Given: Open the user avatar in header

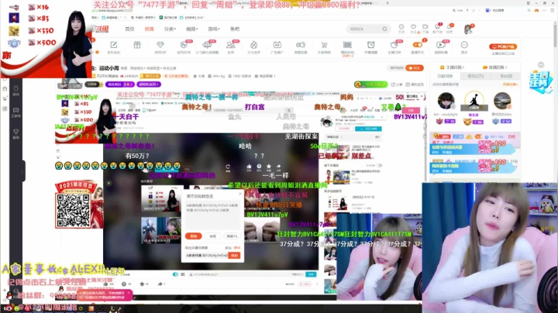Looking at the screenshot, I should click(468, 29).
